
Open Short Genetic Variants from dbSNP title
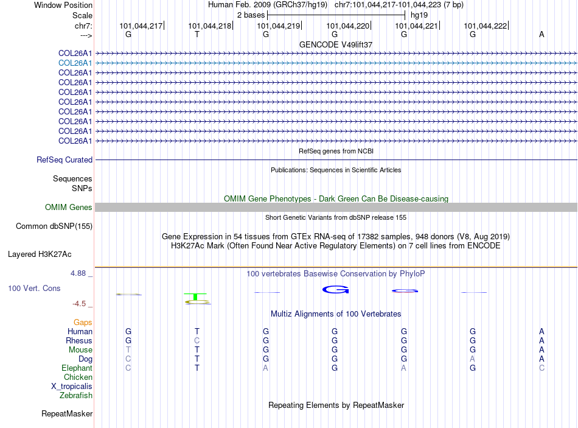[x=336, y=218]
